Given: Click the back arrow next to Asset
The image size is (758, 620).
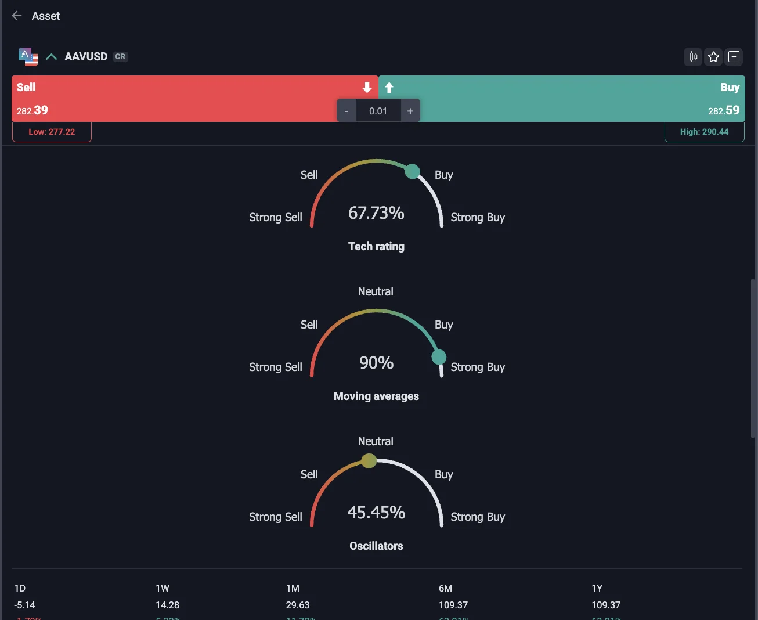Looking at the screenshot, I should pyautogui.click(x=17, y=16).
